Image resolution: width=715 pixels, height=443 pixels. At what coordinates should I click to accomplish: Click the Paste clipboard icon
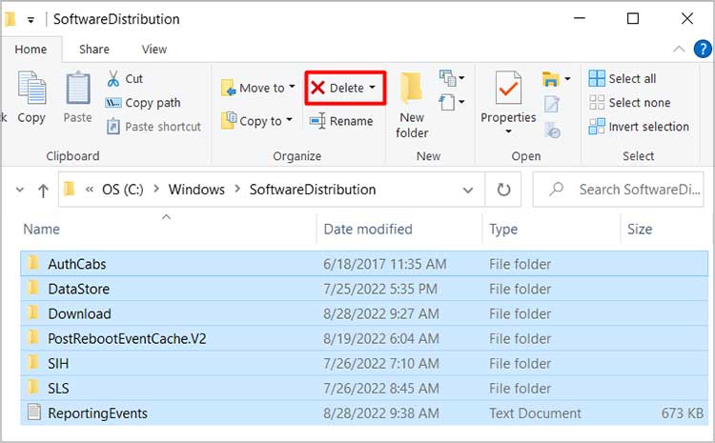click(x=77, y=88)
